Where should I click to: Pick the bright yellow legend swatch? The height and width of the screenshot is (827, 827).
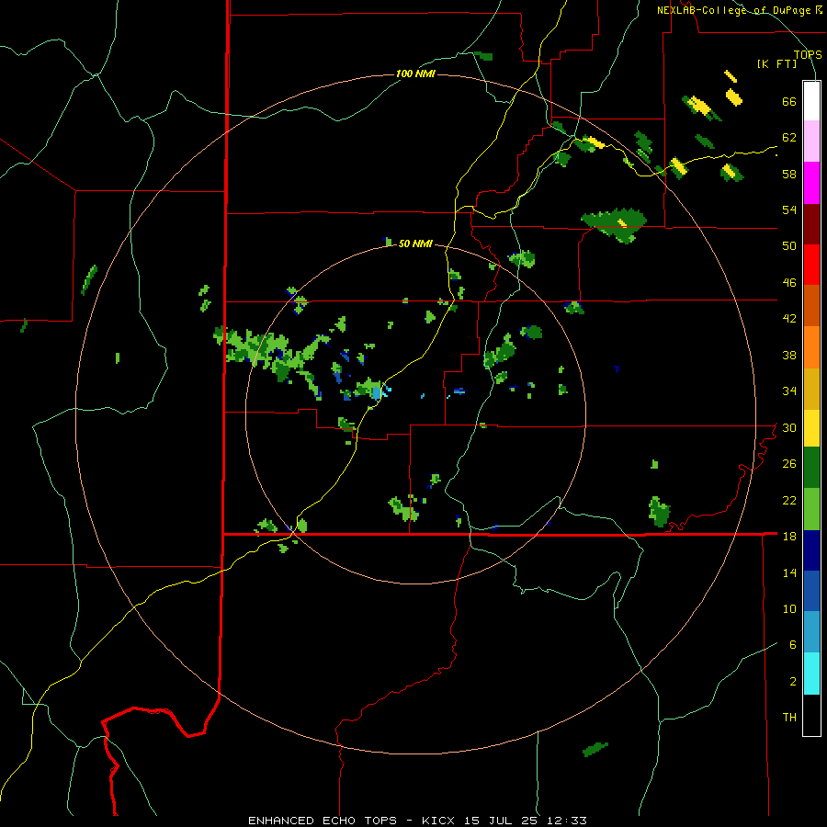tap(811, 428)
